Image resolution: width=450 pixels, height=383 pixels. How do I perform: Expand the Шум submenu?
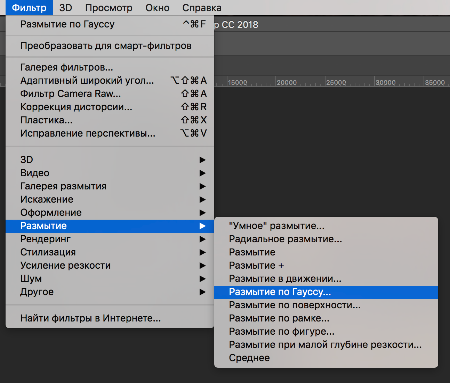(31, 278)
